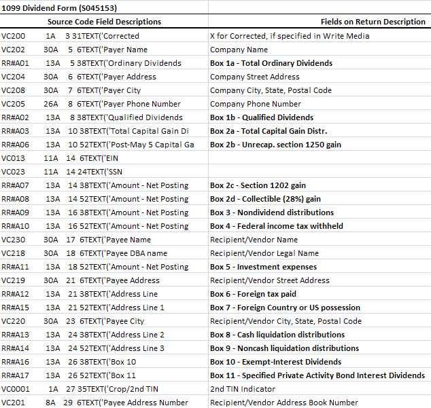Click 'Box 1a - Total Ordinary Dividends' cell
431x408 pixels.
320,63
